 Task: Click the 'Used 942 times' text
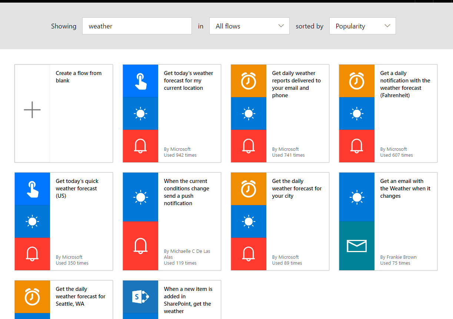pos(180,155)
